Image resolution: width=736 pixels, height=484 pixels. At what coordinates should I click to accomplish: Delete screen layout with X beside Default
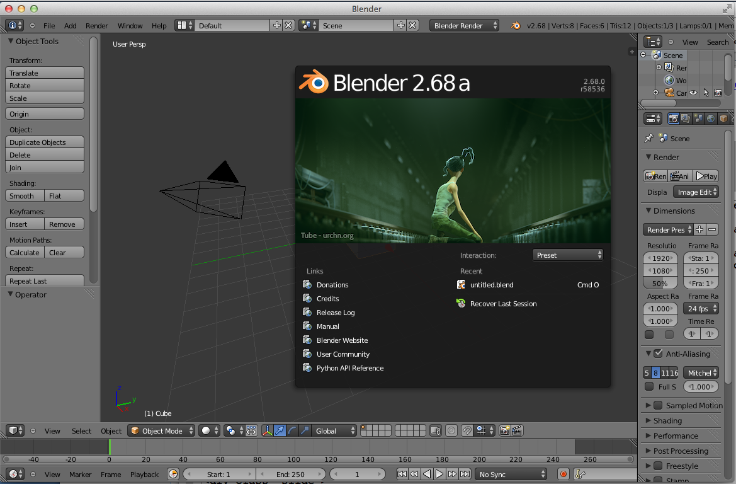pos(289,25)
